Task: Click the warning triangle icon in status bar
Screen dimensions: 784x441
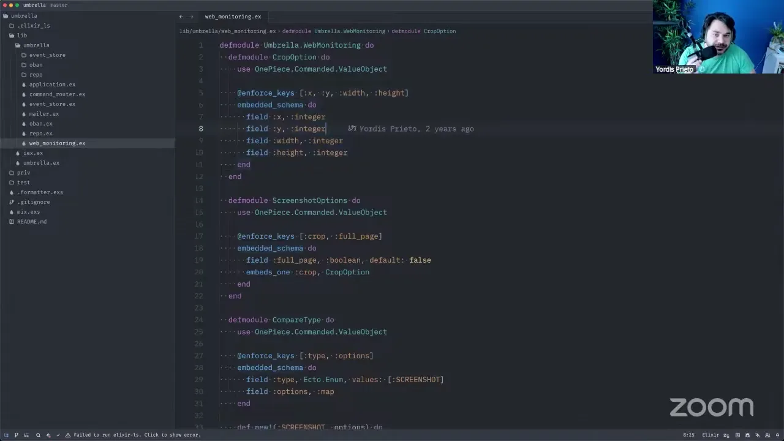Action: click(x=68, y=435)
